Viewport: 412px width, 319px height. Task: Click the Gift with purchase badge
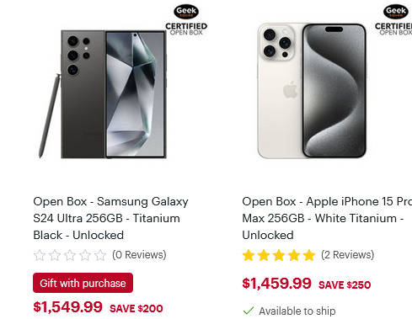83,283
